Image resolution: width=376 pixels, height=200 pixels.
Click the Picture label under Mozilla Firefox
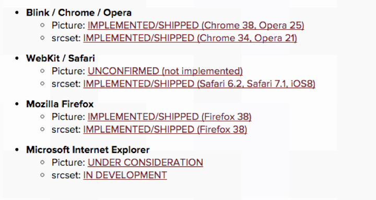click(68, 117)
